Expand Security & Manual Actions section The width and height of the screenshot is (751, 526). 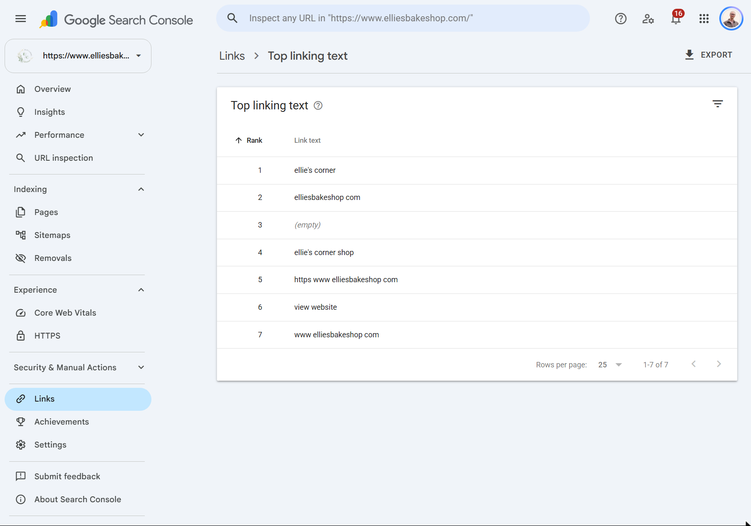coord(141,367)
